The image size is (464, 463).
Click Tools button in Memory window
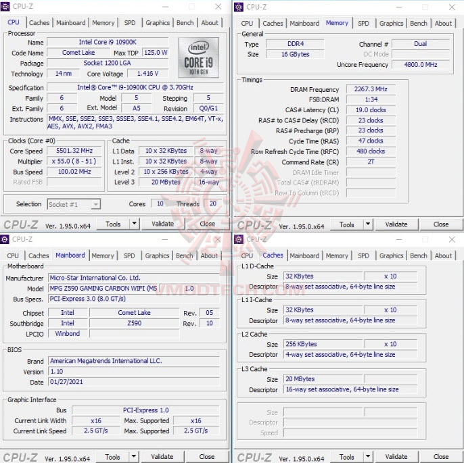(347, 224)
